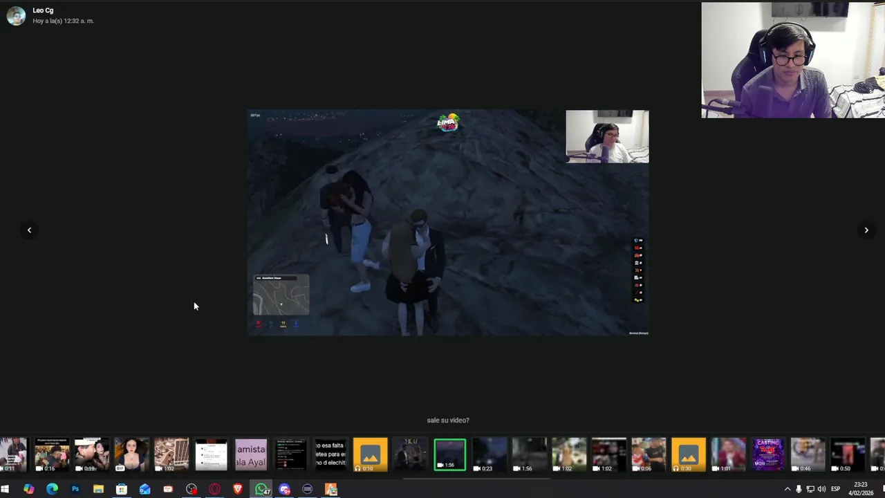This screenshot has width=885, height=498.
Task: Show hidden system tray icons
Action: (787, 489)
